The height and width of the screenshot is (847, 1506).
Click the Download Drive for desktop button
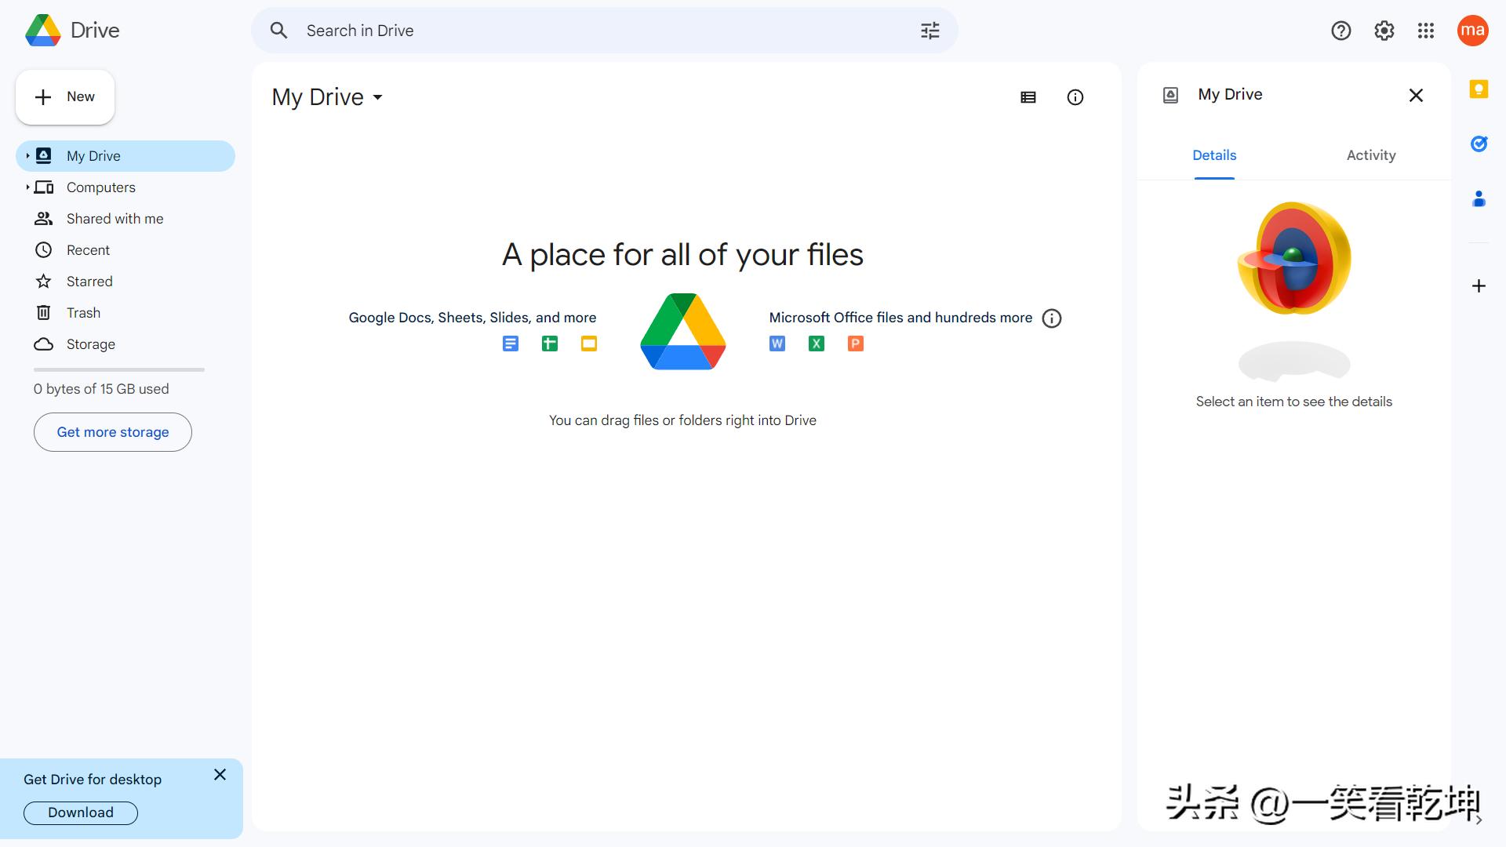pos(81,812)
